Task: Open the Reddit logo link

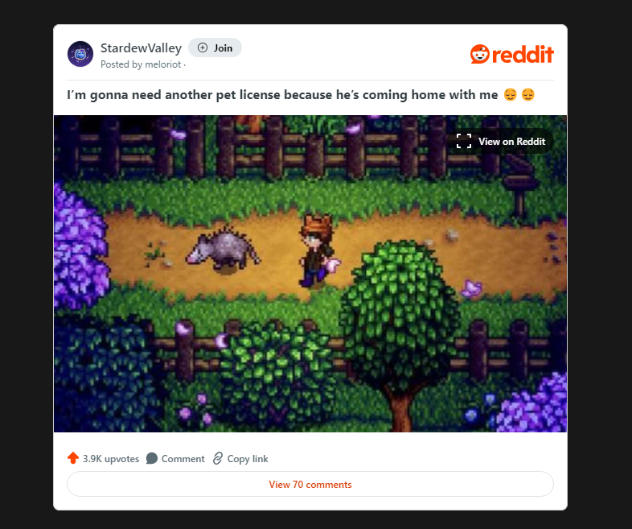Action: click(512, 54)
